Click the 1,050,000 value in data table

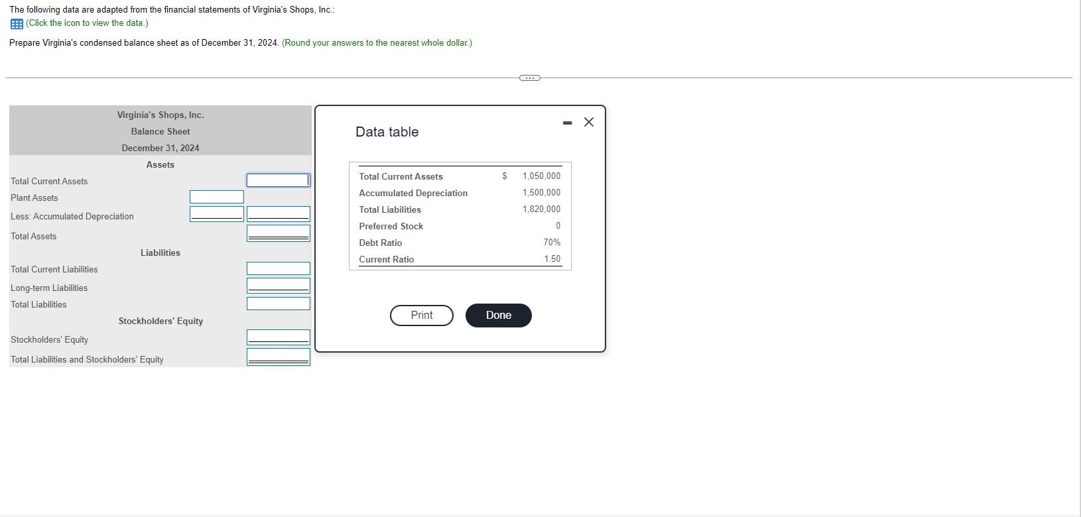pos(541,176)
